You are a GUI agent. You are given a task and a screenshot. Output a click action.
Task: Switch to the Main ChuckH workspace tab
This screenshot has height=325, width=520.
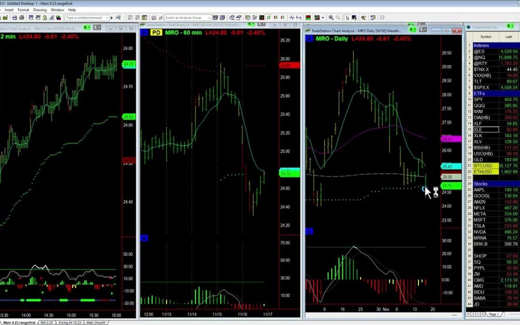pyautogui.click(x=96, y=322)
